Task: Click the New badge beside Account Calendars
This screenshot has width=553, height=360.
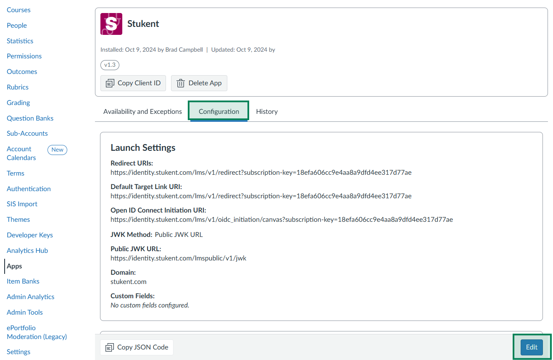Action: pos(58,150)
